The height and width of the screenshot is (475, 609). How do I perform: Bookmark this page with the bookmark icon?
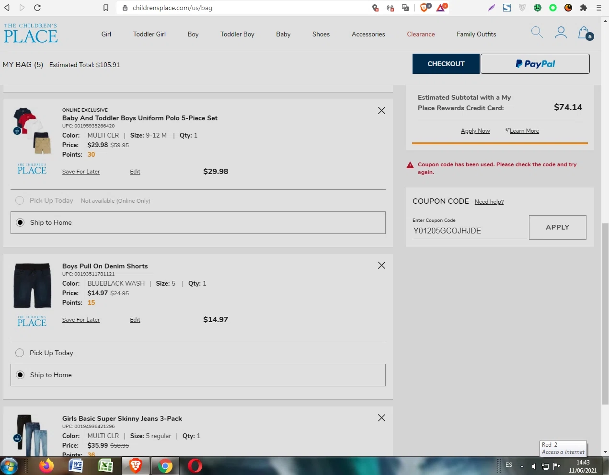pos(106,8)
